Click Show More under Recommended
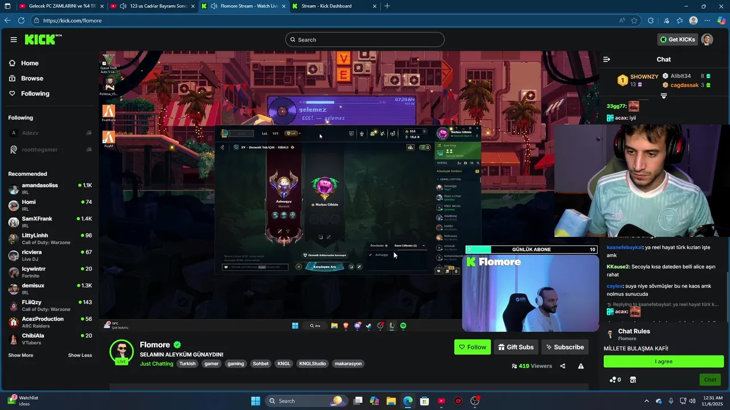Viewport: 730px width, 410px height. click(21, 355)
